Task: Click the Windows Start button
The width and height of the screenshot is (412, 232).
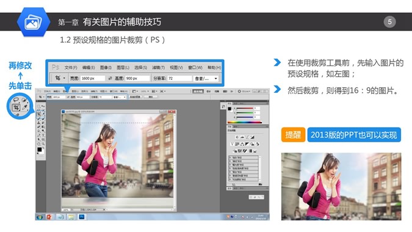Action: [x=40, y=217]
